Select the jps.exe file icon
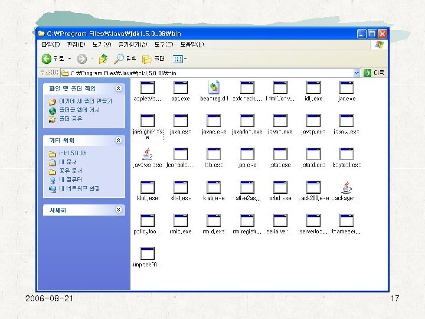This screenshot has height=319, width=425. tap(247, 154)
